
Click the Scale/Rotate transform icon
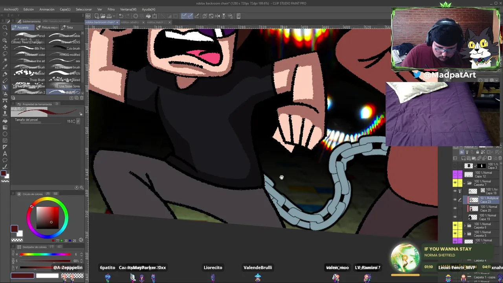point(154,16)
